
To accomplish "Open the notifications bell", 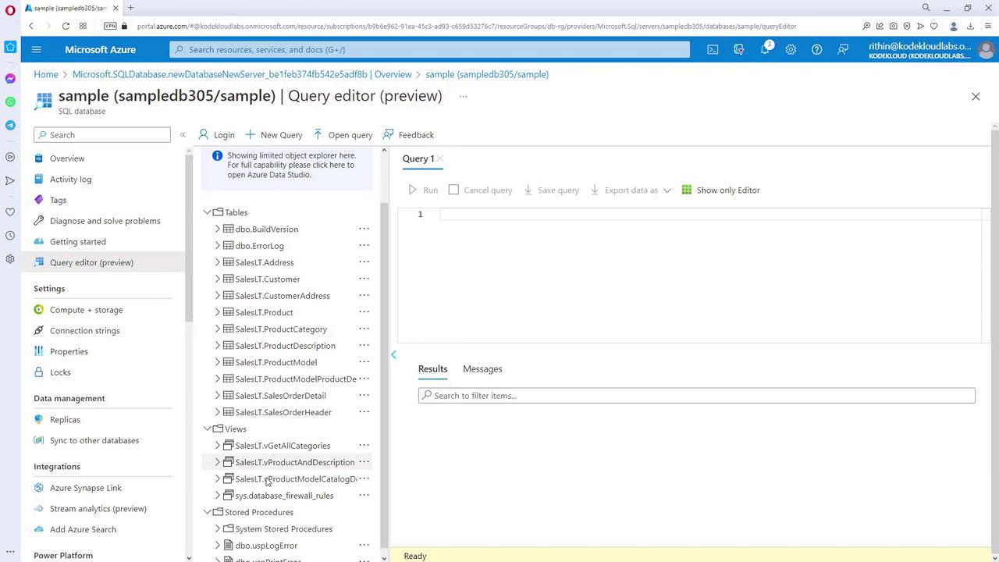I will click(765, 49).
